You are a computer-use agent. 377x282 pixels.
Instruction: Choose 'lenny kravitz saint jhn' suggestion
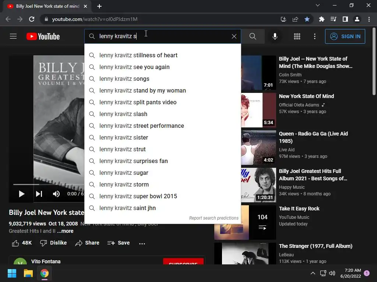pos(162,208)
